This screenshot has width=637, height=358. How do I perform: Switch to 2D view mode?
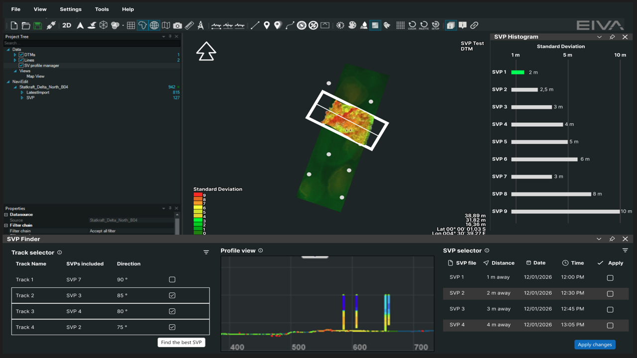pyautogui.click(x=67, y=25)
